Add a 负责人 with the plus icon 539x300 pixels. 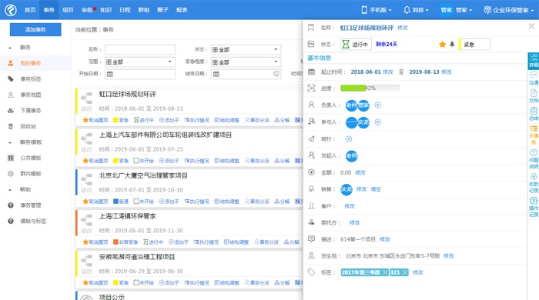[x=377, y=105]
